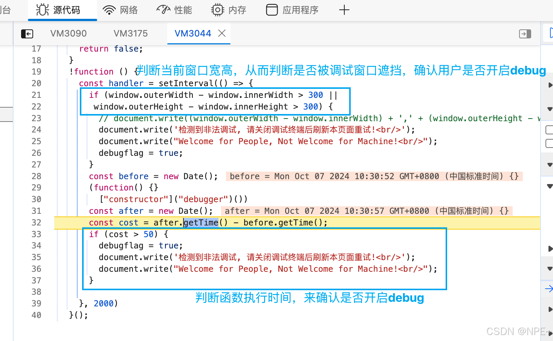Screen dimensions: 553x341
Task: Expand the collapsed section beside code line 20
Action: 550,85
